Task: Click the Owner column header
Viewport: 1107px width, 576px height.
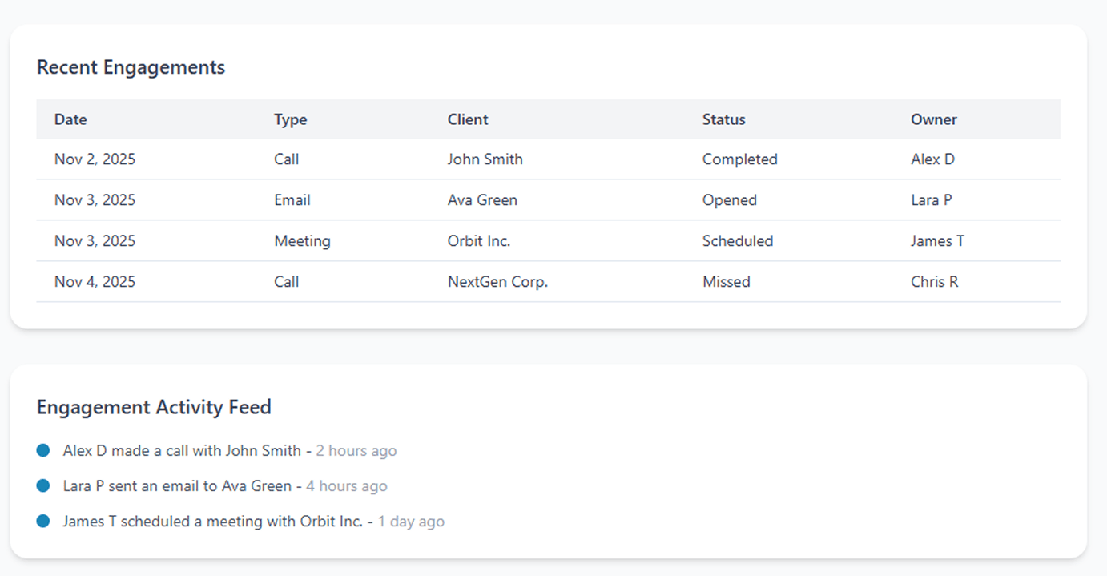Action: [933, 119]
